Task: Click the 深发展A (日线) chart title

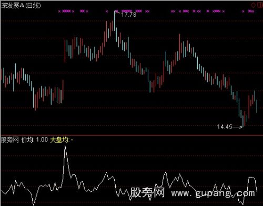Action: click(21, 5)
